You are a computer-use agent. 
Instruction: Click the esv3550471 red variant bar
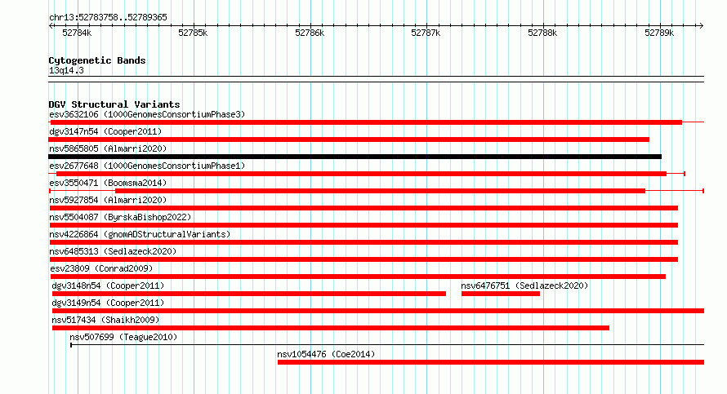380,191
